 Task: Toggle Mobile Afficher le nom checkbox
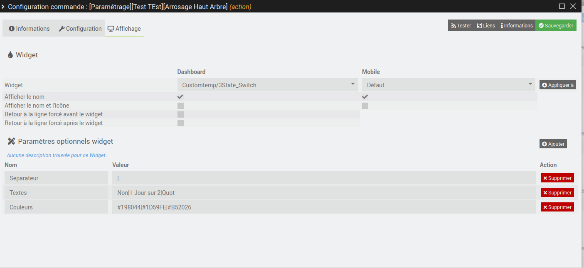click(x=365, y=96)
